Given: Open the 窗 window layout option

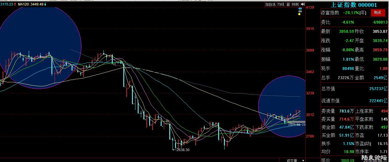Looking at the screenshot, I should tap(288, 5).
